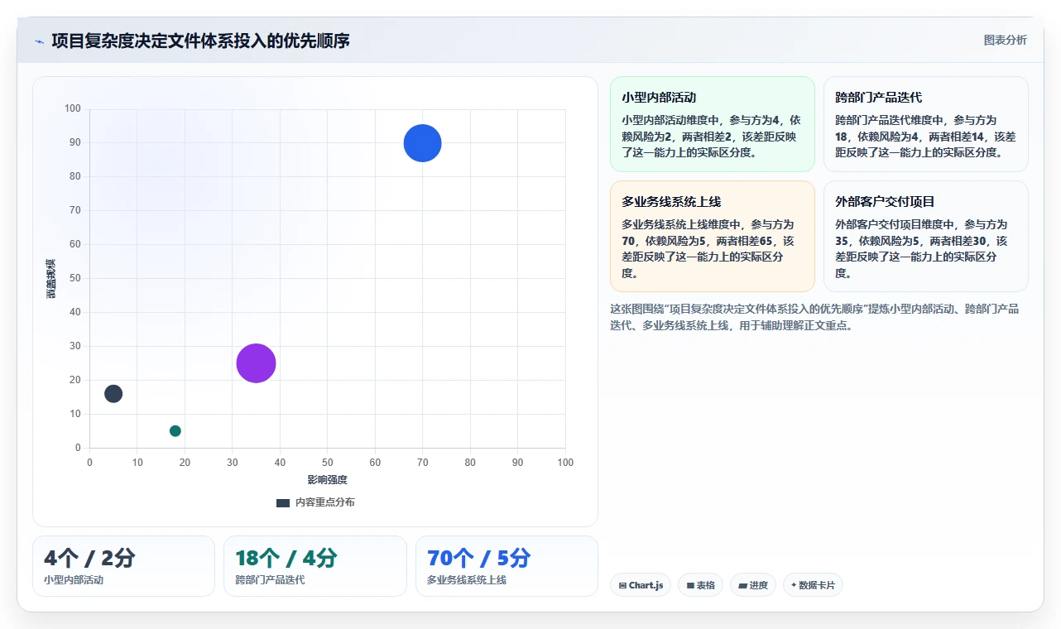Click the icon inside the Chart.js tag
Viewport: 1061px width, 629px height.
pyautogui.click(x=622, y=586)
